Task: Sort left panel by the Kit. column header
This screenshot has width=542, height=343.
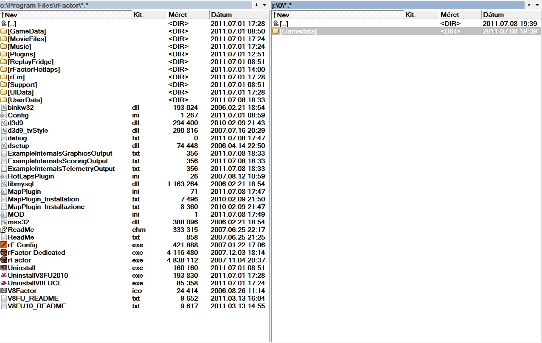Action: tap(150, 15)
